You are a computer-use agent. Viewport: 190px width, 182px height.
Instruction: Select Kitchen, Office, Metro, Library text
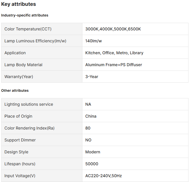click(x=114, y=53)
